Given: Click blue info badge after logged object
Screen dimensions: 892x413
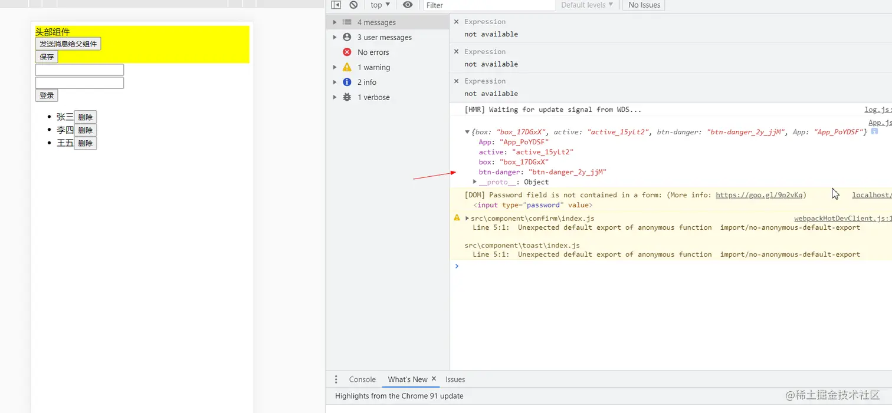Looking at the screenshot, I should 874,131.
